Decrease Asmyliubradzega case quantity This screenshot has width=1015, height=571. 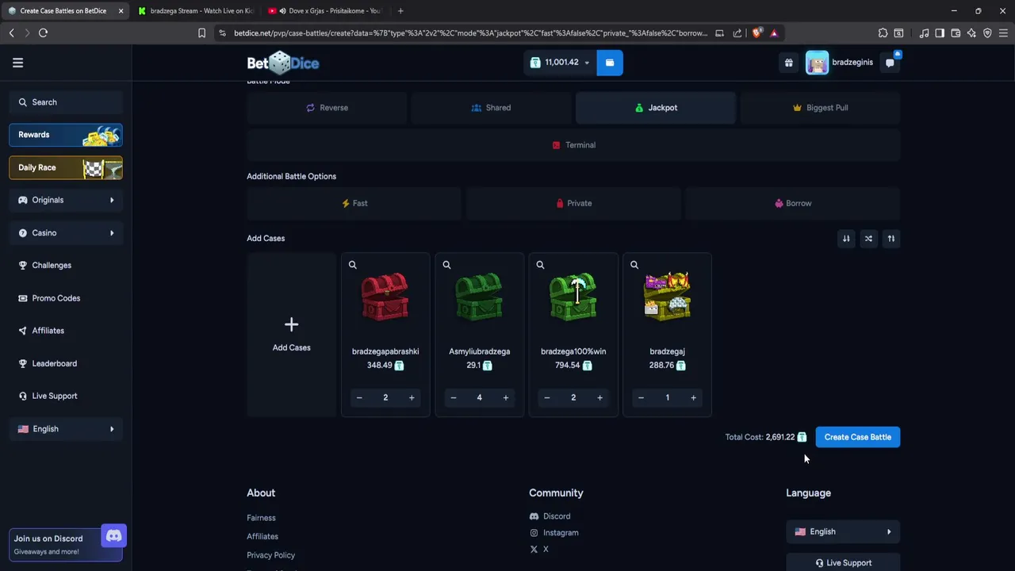tap(453, 397)
